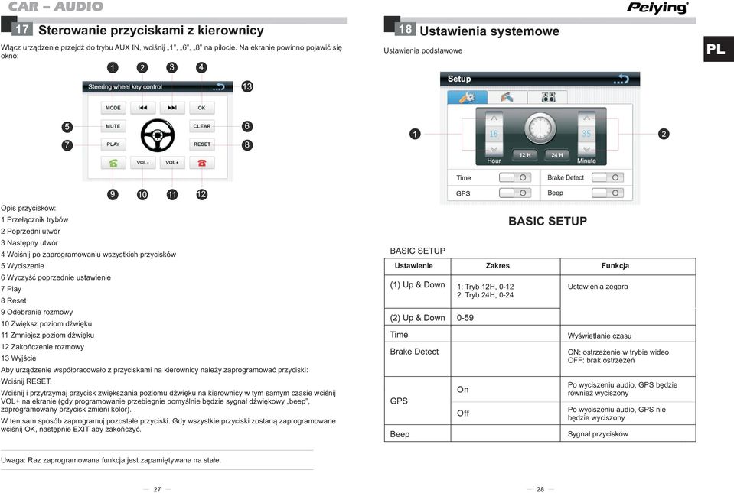Image resolution: width=734 pixels, height=493 pixels.
Task: Click the RESET button
Action: (x=202, y=144)
